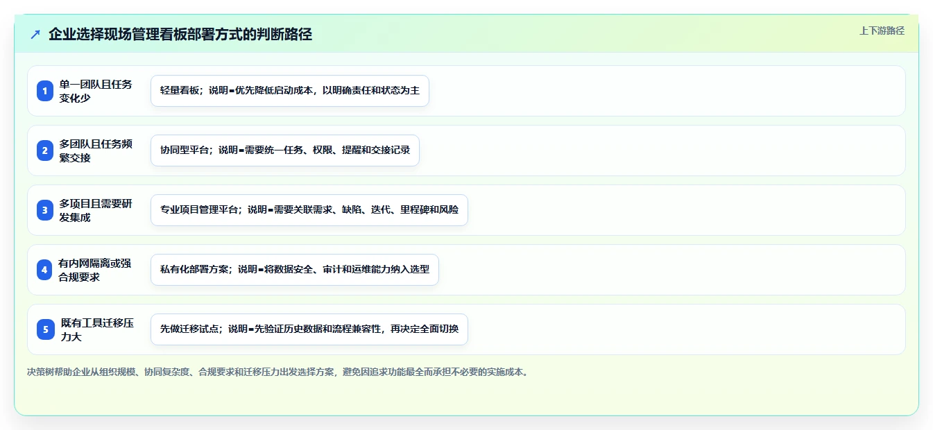933x430 pixels.
Task: Click the footer note starting with 决策树帮助企业
Action: 279,372
